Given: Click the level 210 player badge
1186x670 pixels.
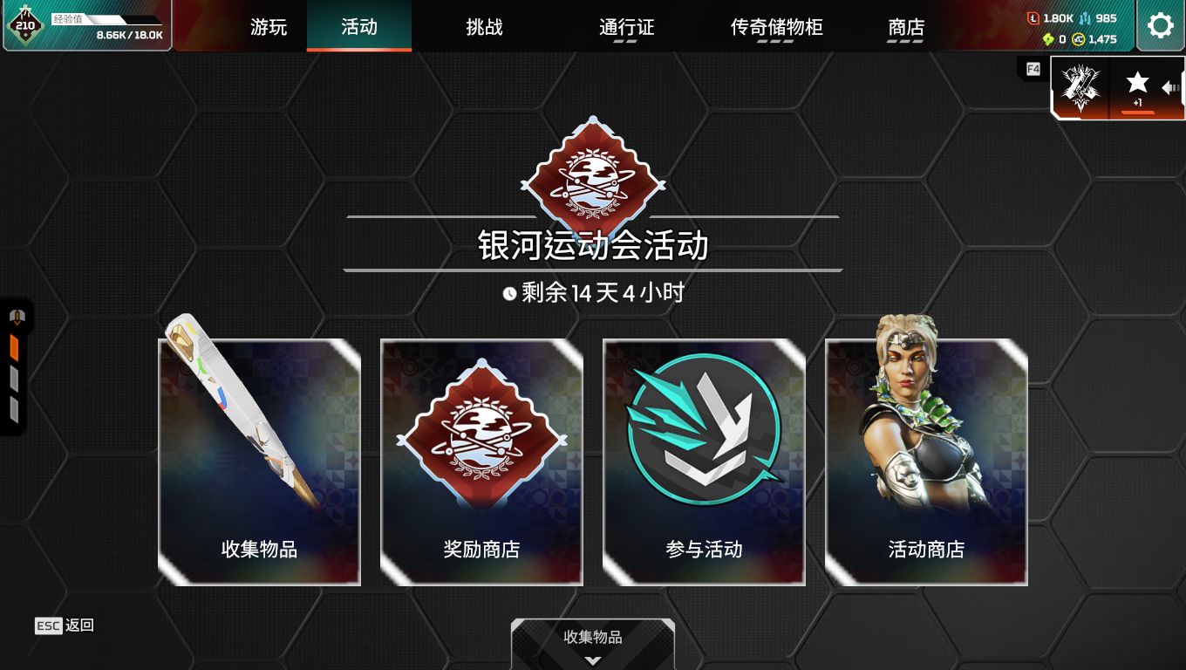Looking at the screenshot, I should click(25, 24).
